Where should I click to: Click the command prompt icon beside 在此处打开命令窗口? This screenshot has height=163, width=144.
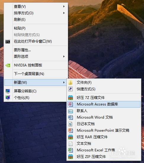(x=8, y=42)
